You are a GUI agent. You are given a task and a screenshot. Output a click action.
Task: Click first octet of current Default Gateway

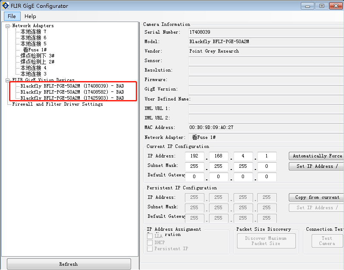(x=194, y=177)
